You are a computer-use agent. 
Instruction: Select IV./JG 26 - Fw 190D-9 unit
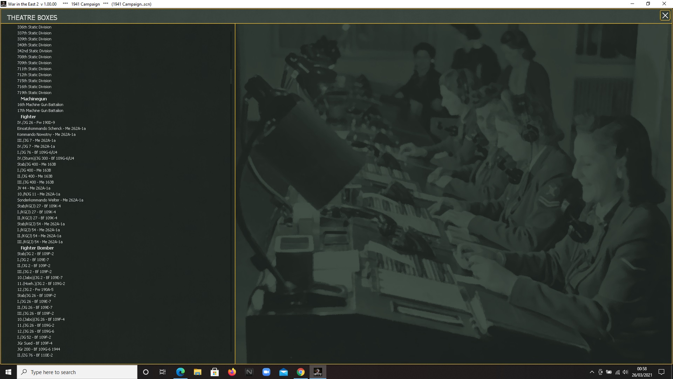coord(36,122)
